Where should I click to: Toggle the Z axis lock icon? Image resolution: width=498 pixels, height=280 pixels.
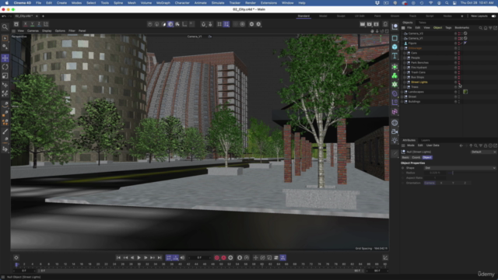pos(39,24)
